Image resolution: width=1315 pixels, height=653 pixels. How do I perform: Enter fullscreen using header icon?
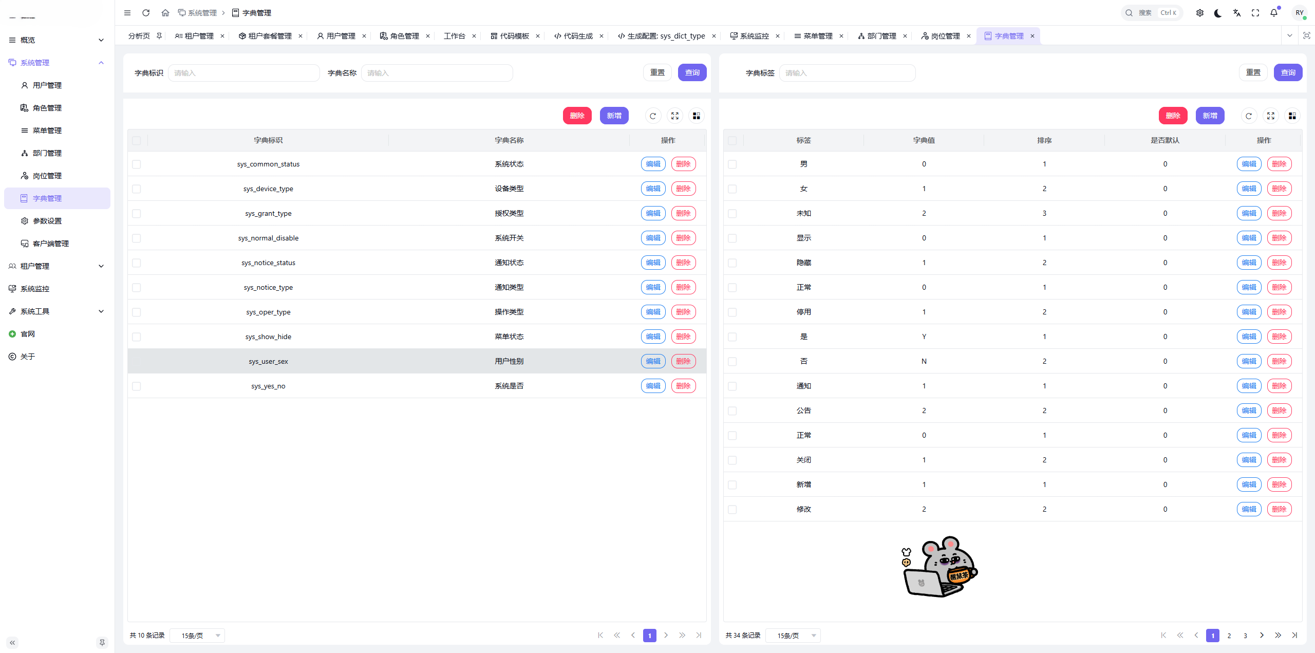(x=1255, y=13)
